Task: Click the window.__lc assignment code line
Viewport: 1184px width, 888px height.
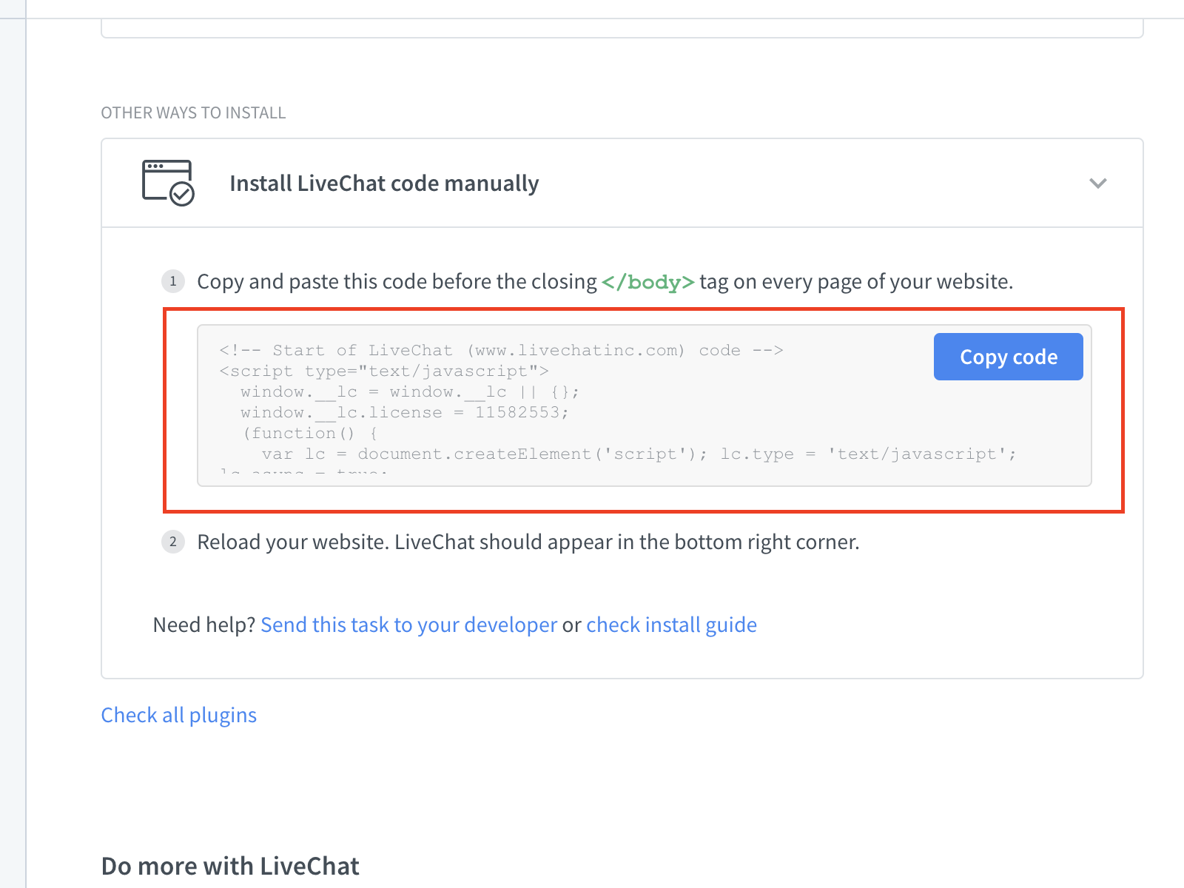Action: coord(410,391)
